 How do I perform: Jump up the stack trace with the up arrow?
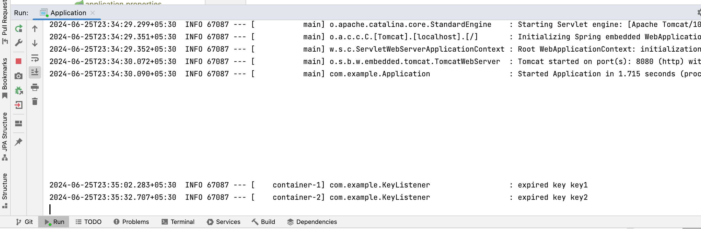35,29
